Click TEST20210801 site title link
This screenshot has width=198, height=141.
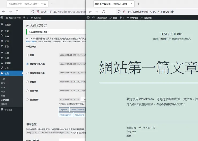171,34
